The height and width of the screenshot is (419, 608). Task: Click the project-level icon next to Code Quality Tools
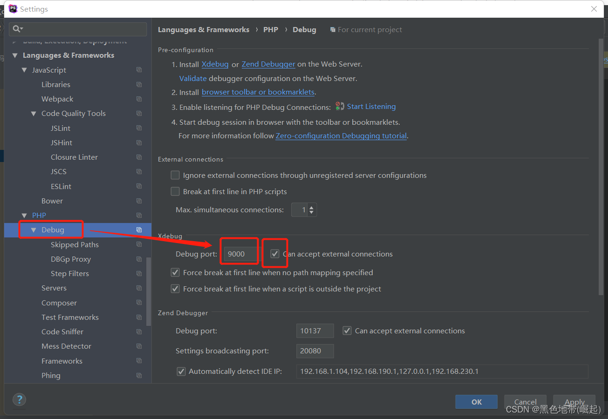[x=139, y=113]
